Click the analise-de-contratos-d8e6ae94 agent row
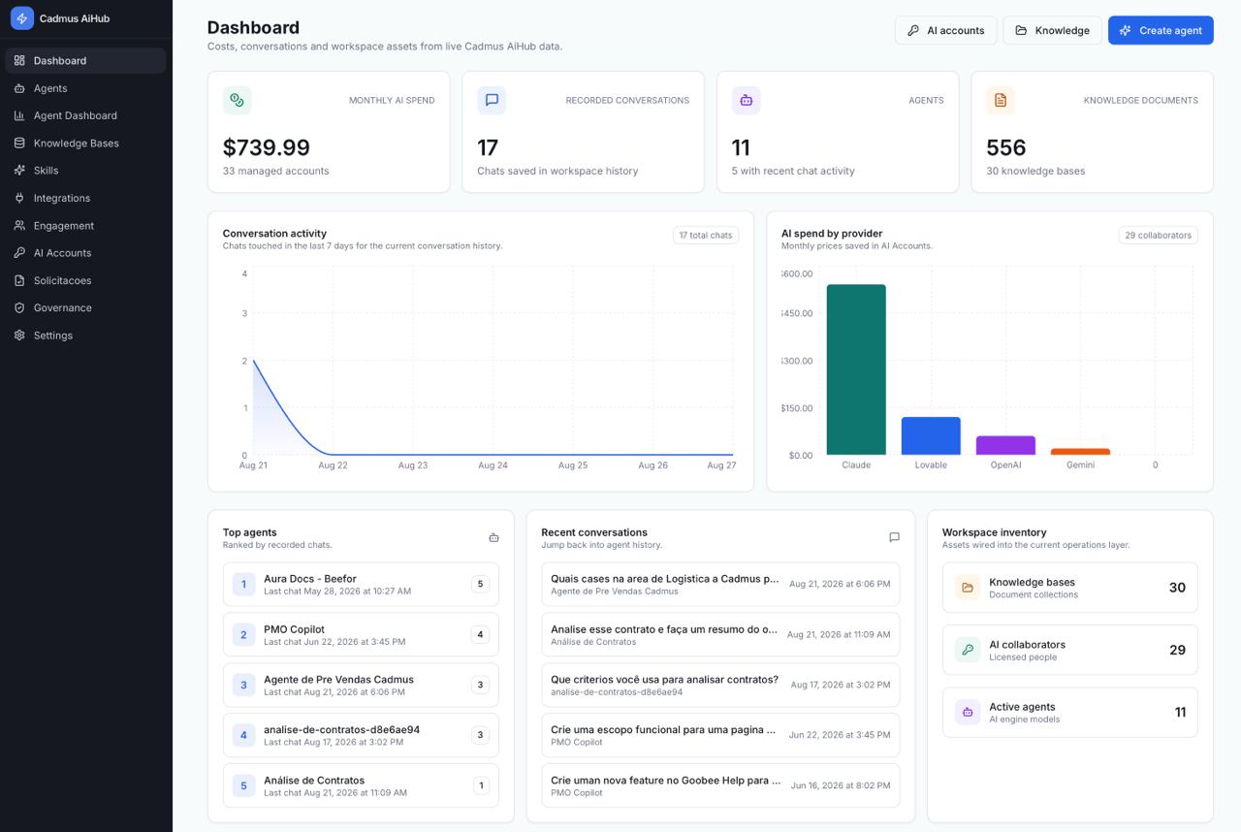1241x832 pixels. [x=361, y=736]
